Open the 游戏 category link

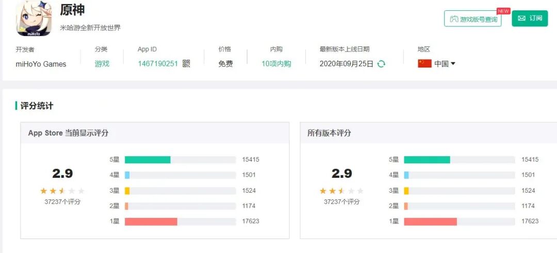coord(102,64)
